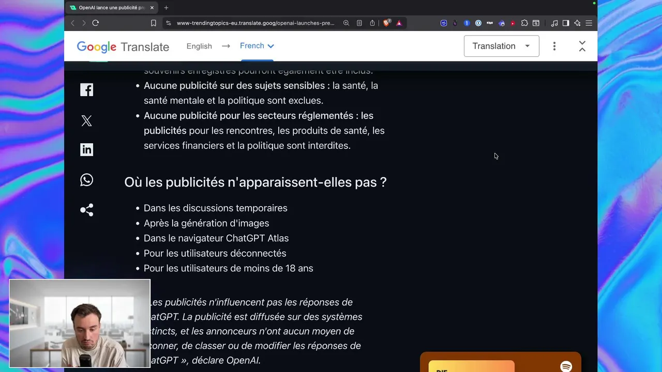The width and height of the screenshot is (662, 372).
Task: Click the zoom magnifier icon in address bar
Action: 346,23
